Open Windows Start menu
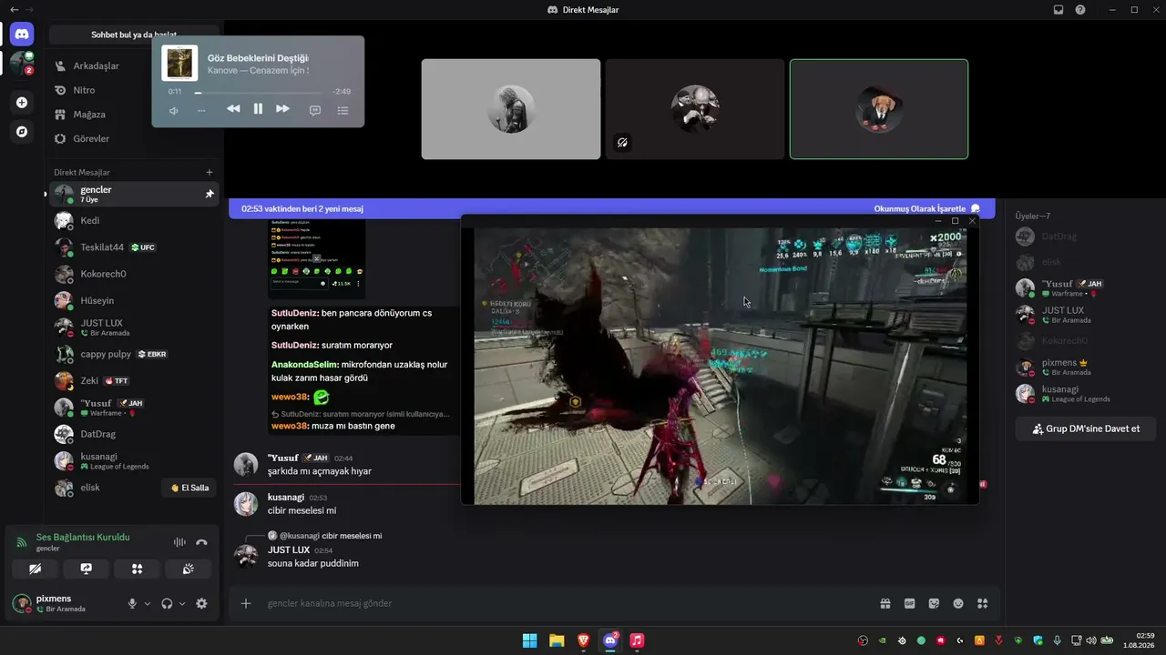 pyautogui.click(x=529, y=640)
